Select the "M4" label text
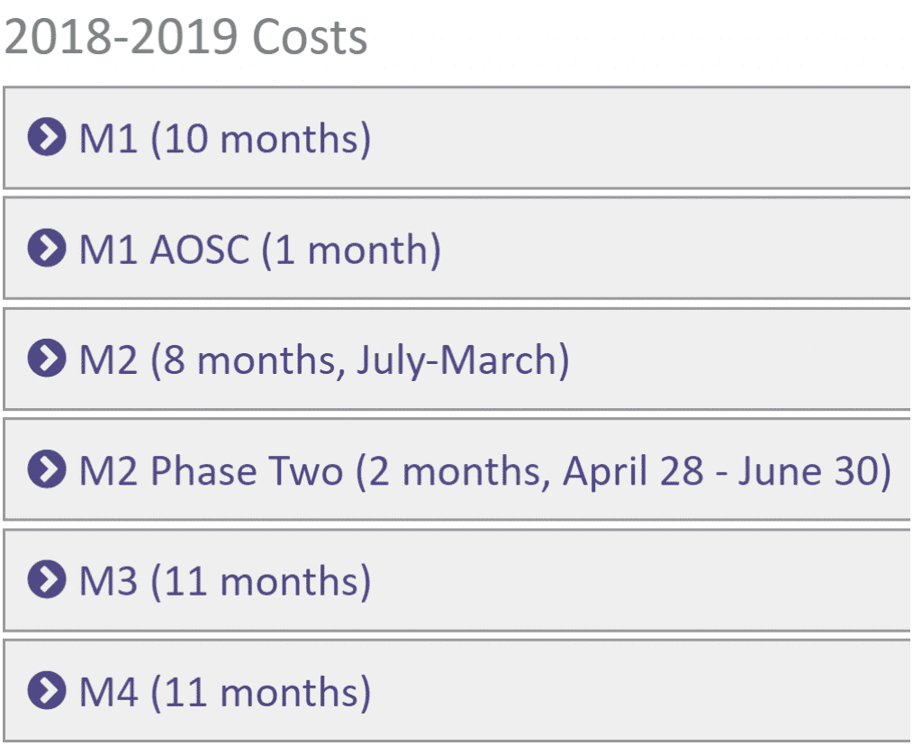The height and width of the screenshot is (746, 913). [x=108, y=692]
